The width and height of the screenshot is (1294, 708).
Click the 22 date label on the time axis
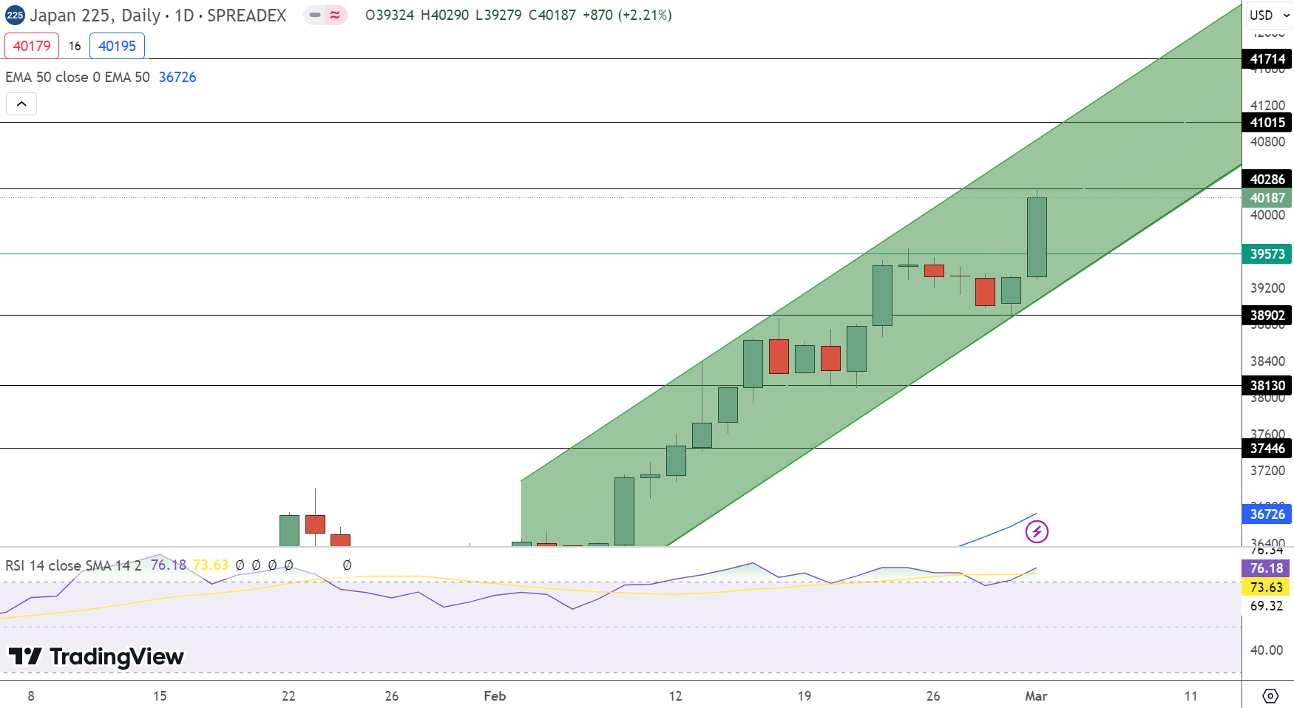click(288, 696)
